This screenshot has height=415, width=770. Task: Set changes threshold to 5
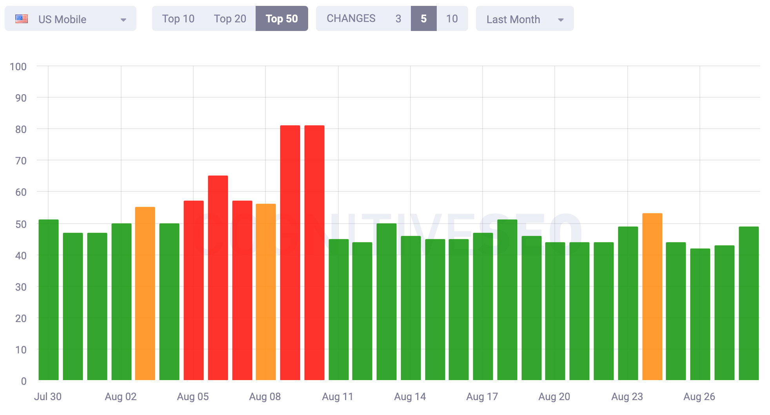(424, 18)
